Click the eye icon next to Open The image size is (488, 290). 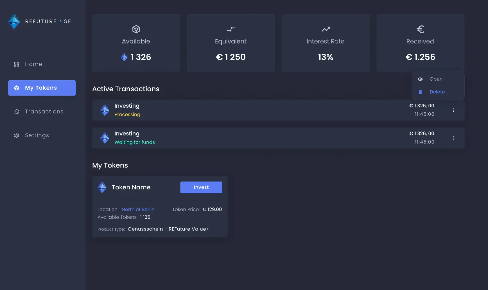pos(420,79)
